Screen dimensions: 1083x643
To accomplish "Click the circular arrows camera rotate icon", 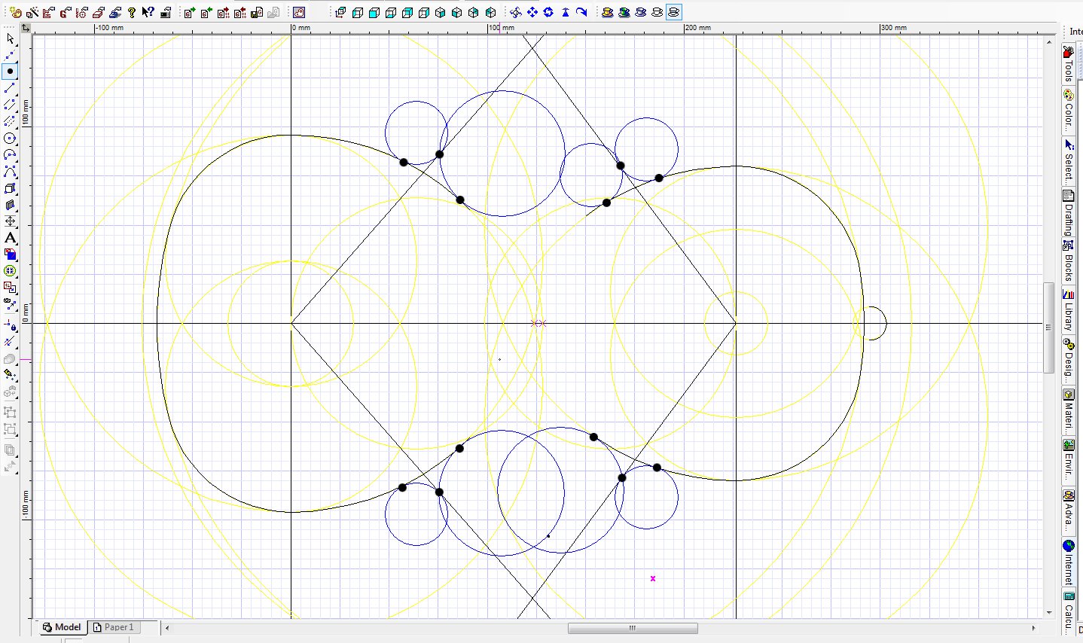I will [548, 12].
